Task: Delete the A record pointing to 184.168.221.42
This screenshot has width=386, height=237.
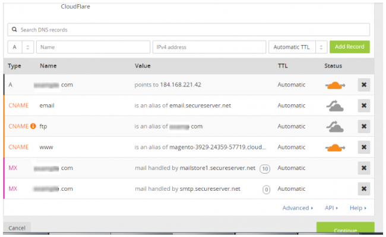Action: 363,85
